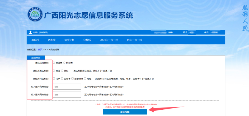Viewport: 249px width, 116px height.
Task: Open 历年一位一档 page
Action: 134,40
